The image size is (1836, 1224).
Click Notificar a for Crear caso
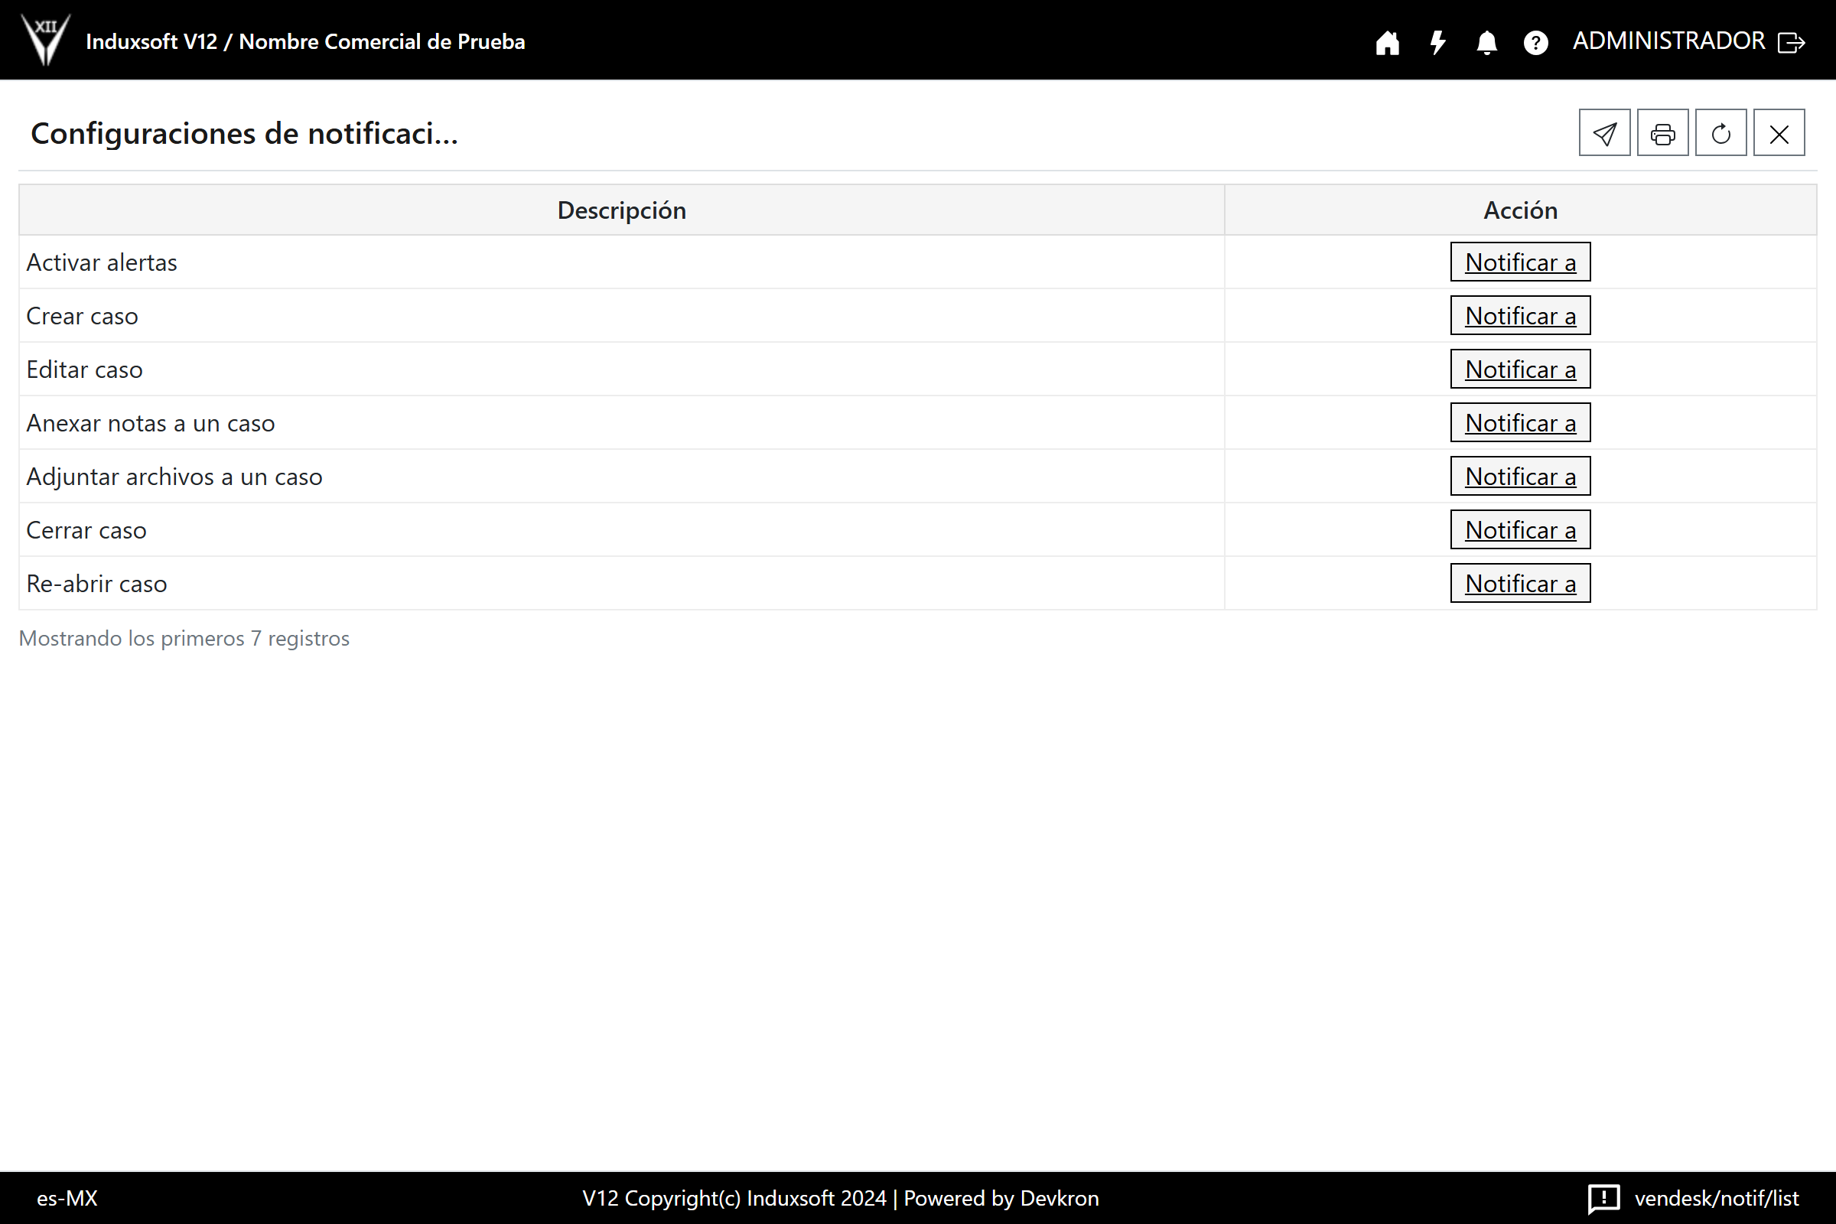pos(1520,315)
